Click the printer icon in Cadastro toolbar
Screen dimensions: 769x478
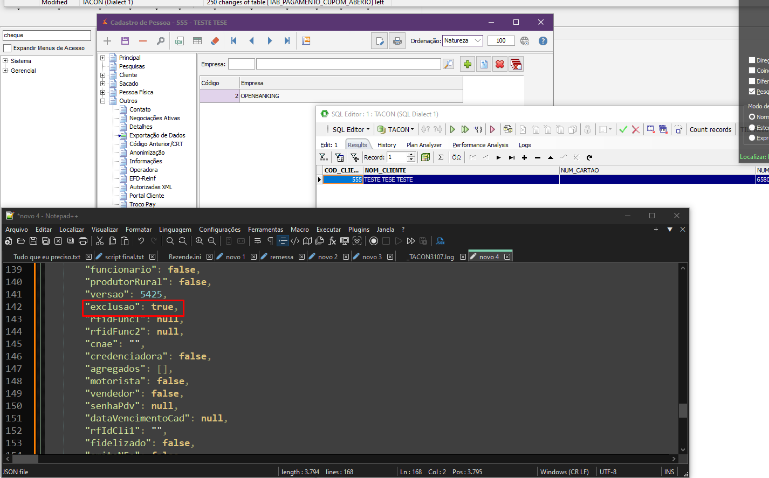pos(397,41)
